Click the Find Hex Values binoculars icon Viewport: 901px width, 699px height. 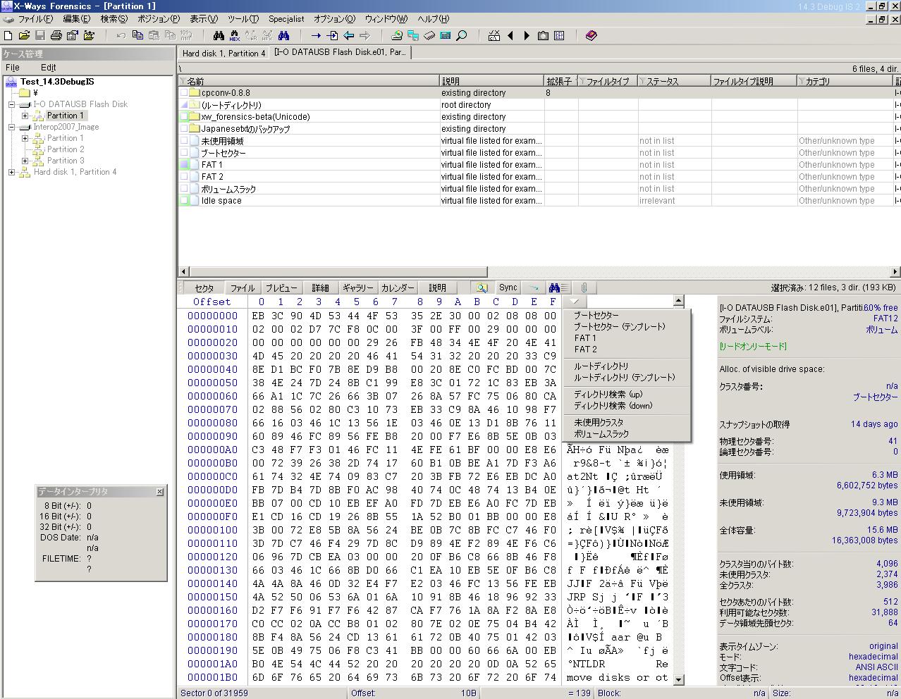click(x=235, y=35)
